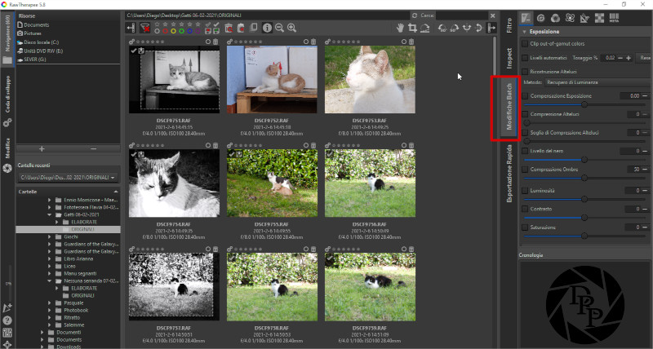This screenshot has height=349, width=653.
Task: Open the Exposure tools tab icon
Action: click(527, 17)
